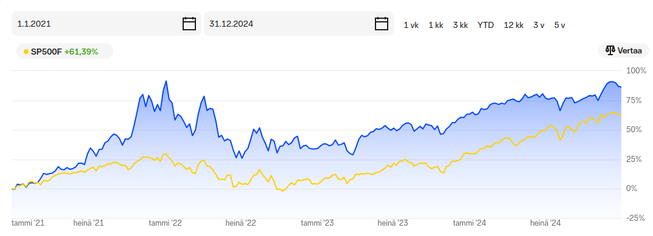Click the yellow dot next to SP500F
653x236 pixels.
[26, 52]
